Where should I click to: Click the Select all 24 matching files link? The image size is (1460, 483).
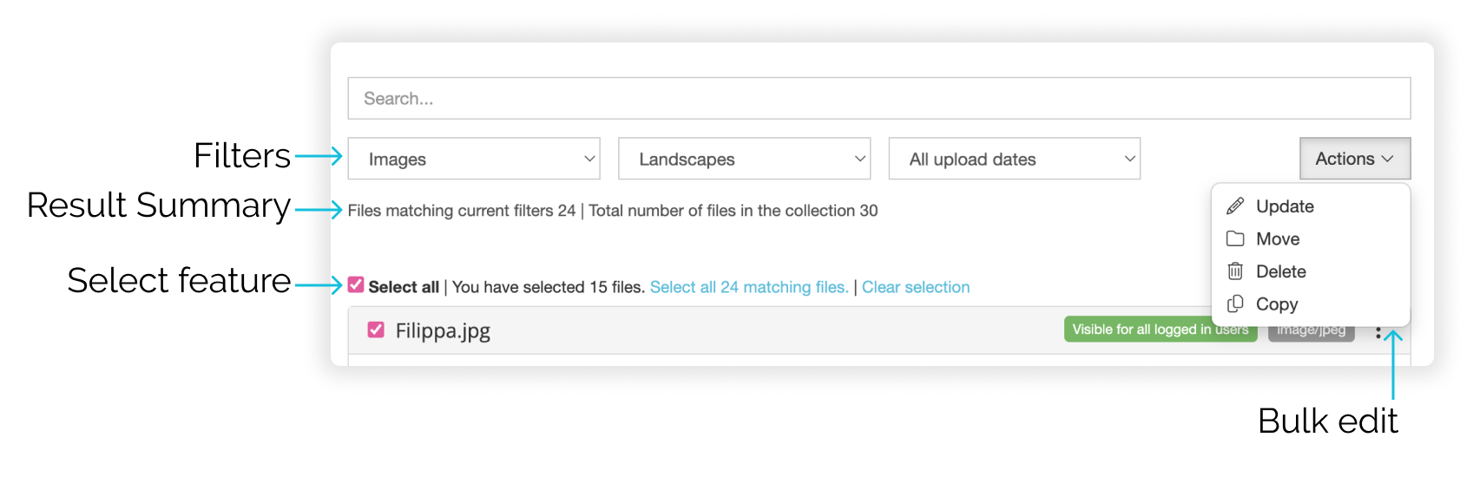click(749, 287)
